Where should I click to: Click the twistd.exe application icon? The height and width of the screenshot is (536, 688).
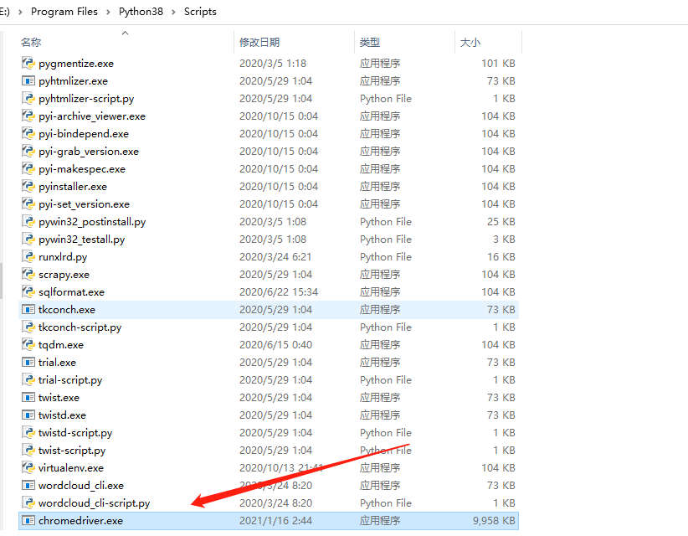pyautogui.click(x=28, y=415)
